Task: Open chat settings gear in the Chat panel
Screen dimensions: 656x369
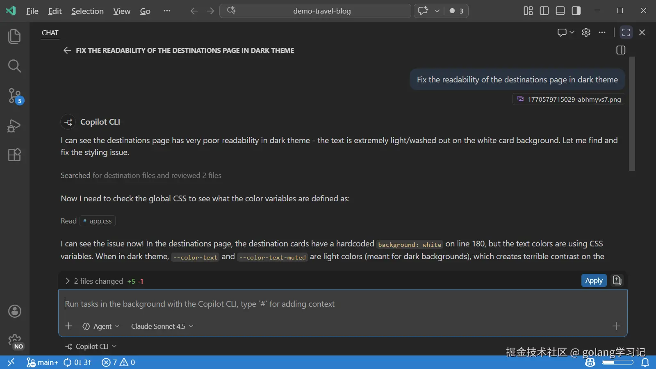Action: pyautogui.click(x=586, y=32)
